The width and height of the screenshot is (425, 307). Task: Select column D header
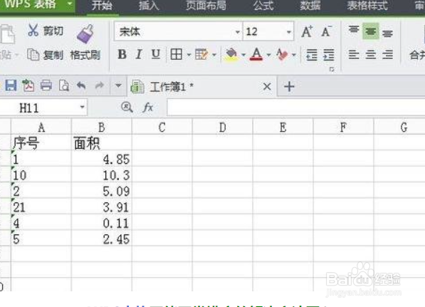[x=222, y=127]
